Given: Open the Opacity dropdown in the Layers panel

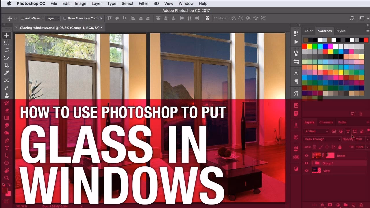Looking at the screenshot, I should tap(367, 139).
